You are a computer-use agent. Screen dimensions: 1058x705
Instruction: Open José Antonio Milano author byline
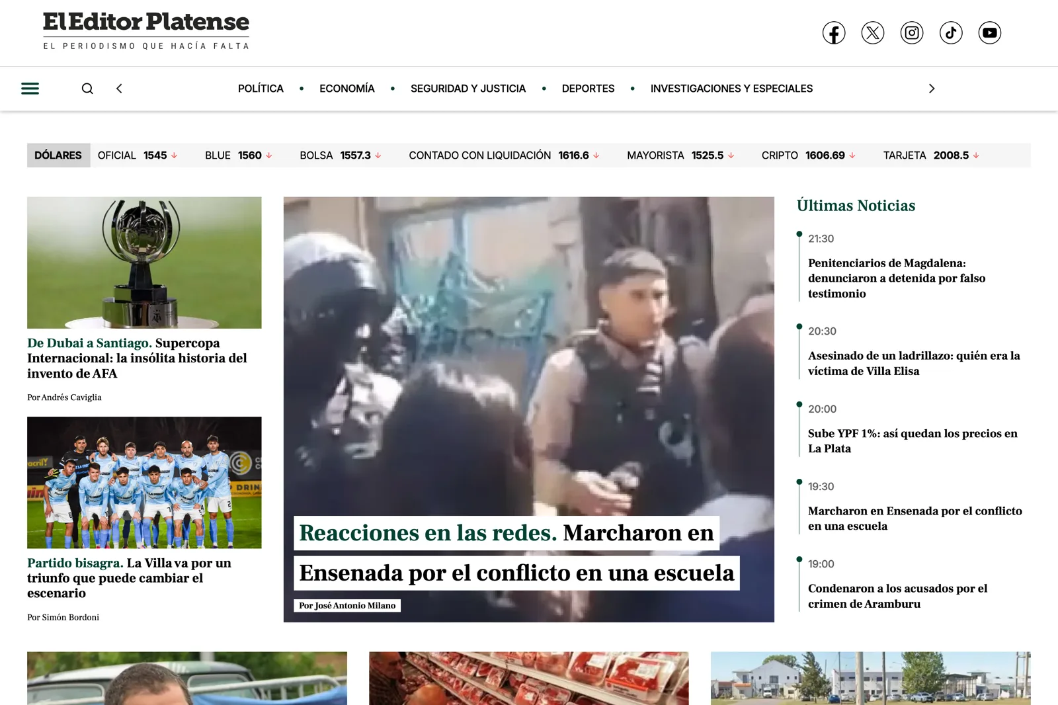tap(347, 606)
